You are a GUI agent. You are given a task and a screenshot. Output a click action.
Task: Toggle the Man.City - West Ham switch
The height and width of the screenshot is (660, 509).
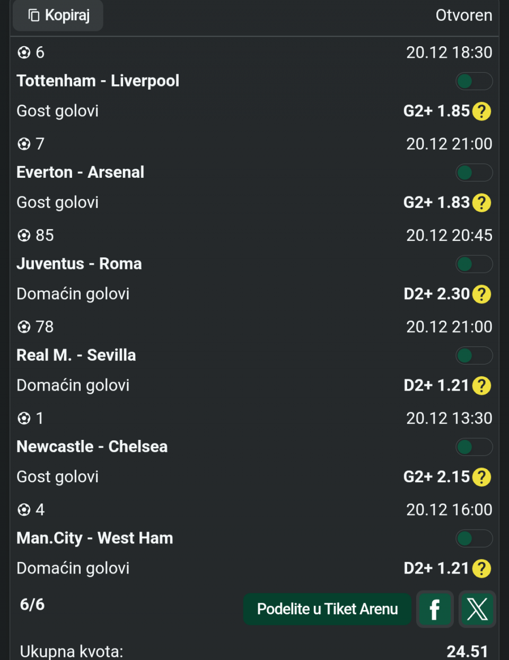[473, 539]
